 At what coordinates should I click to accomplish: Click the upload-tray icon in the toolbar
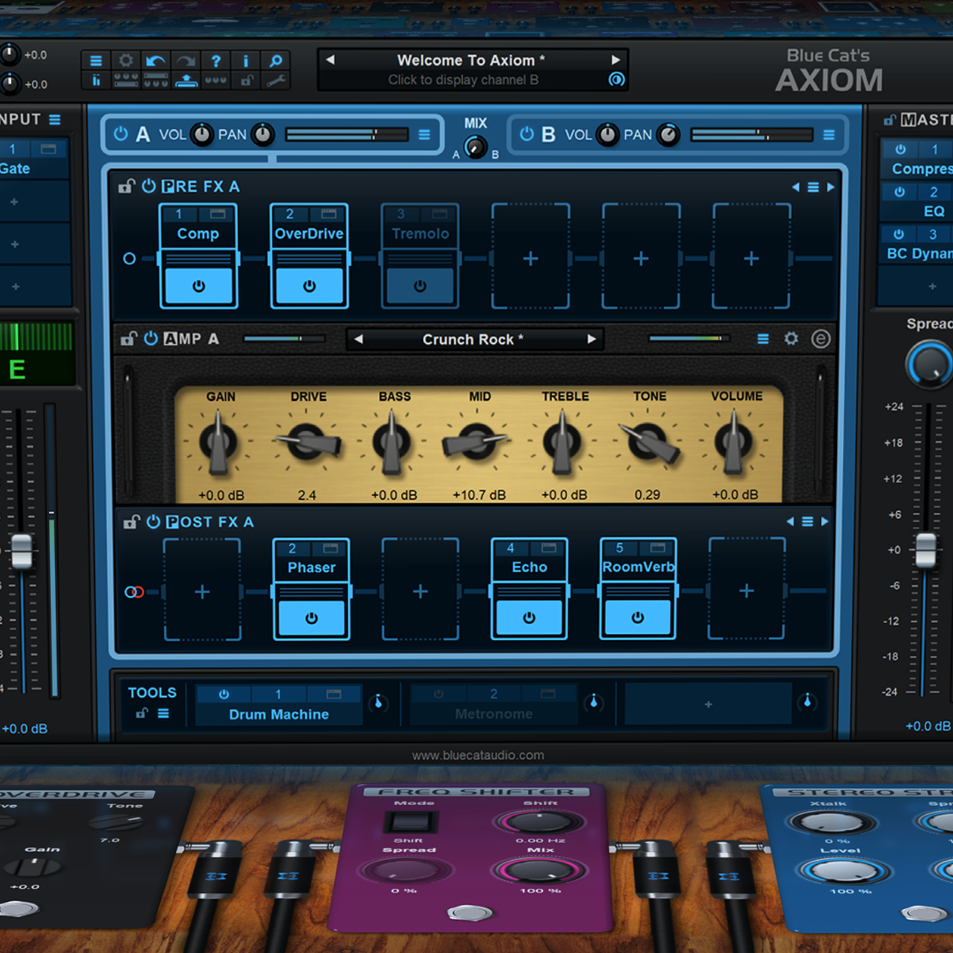pyautogui.click(x=186, y=80)
